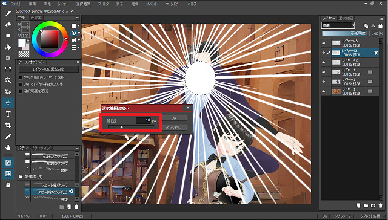This screenshot has height=220, width=388.
Task: Click the folder icon in the layer panel
Action: [x=366, y=205]
